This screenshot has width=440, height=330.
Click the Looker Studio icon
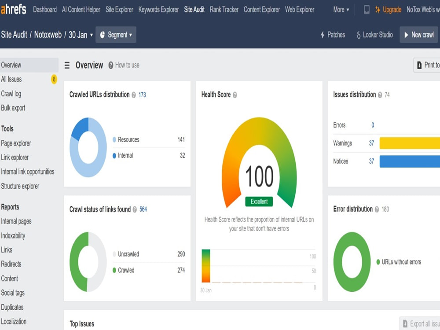(x=358, y=35)
